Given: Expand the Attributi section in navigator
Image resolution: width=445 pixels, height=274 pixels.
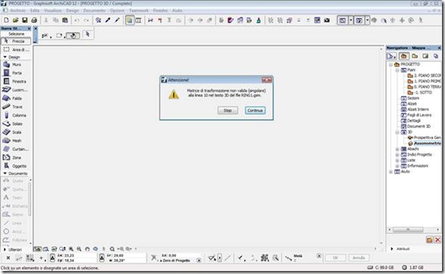Looking at the screenshot, I should pos(392,249).
